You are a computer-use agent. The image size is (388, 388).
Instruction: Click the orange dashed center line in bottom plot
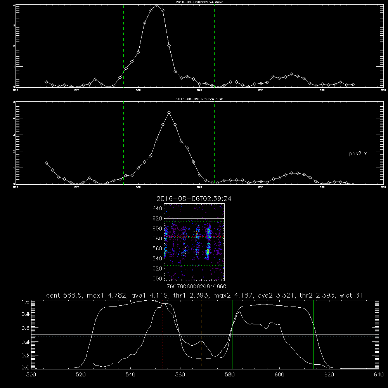[201, 334]
